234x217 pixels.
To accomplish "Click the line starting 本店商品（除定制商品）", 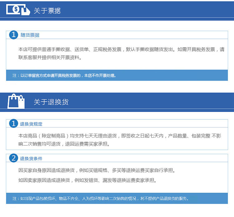I will coord(120,136).
